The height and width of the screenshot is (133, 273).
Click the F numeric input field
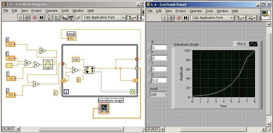pos(159,58)
